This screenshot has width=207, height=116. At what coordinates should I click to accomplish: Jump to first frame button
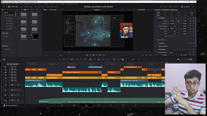point(87,55)
